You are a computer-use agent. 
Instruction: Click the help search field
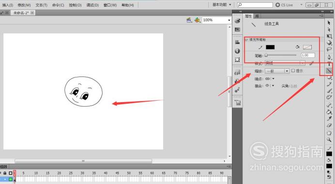tap(255, 5)
